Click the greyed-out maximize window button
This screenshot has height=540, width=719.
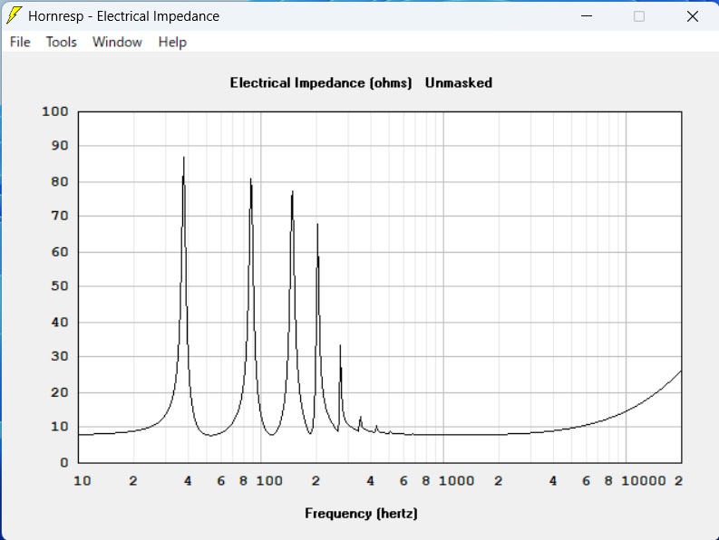point(639,15)
